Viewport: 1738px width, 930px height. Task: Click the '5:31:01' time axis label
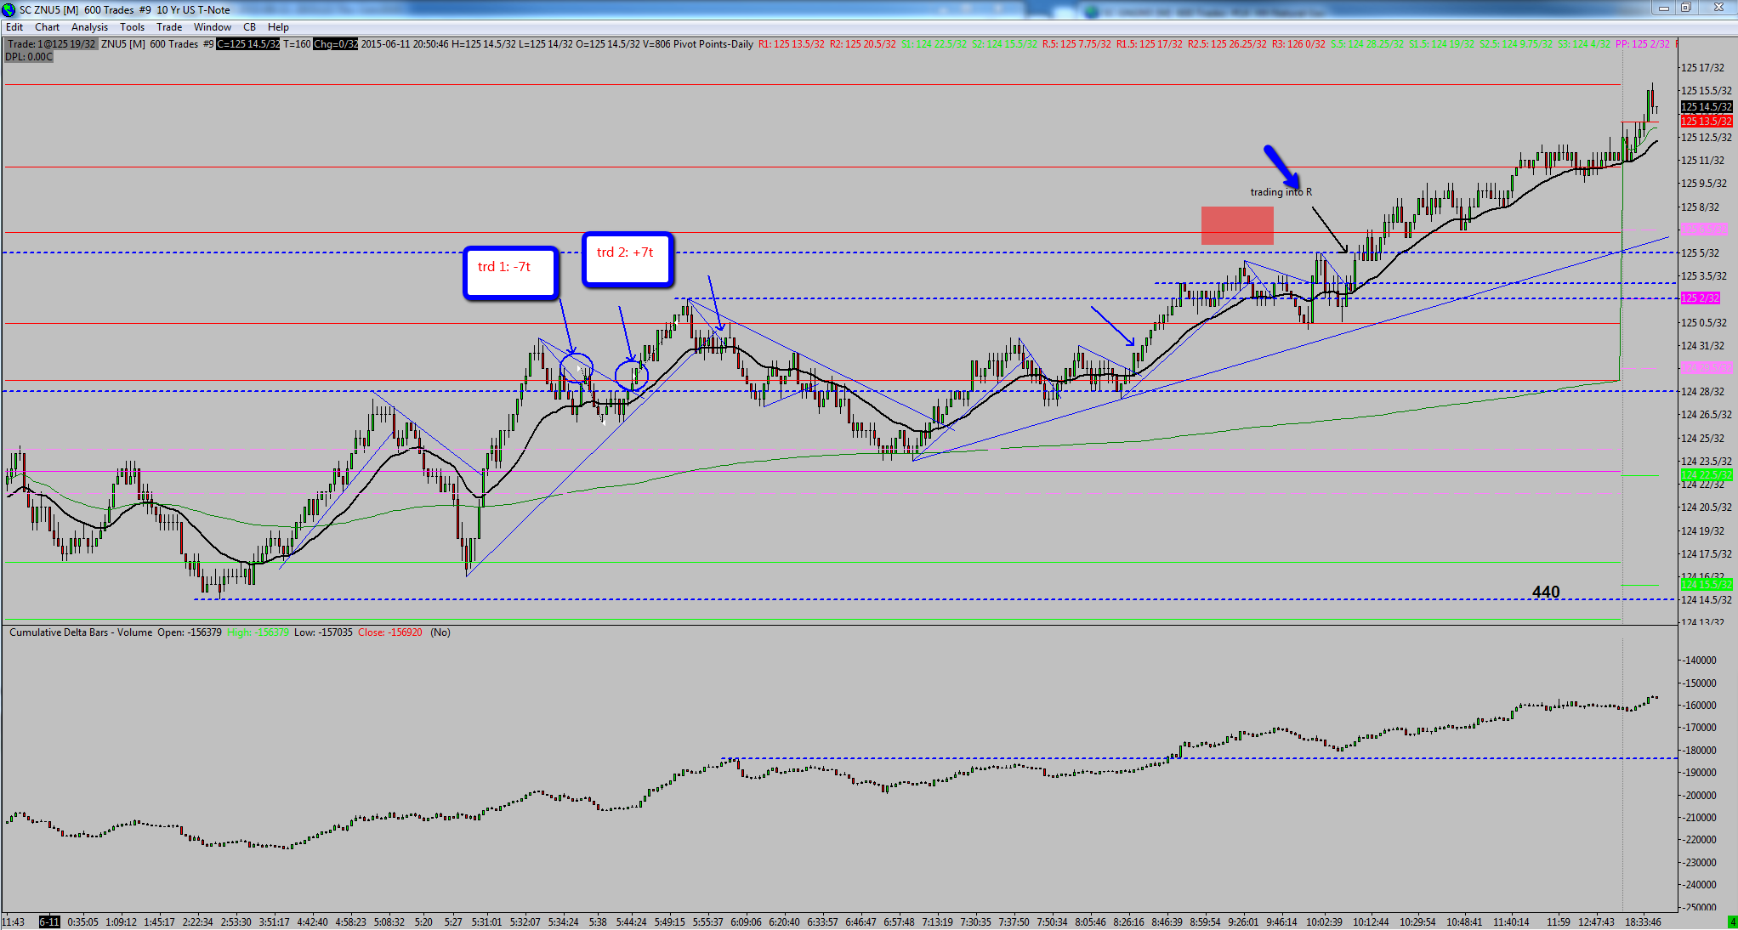(487, 922)
